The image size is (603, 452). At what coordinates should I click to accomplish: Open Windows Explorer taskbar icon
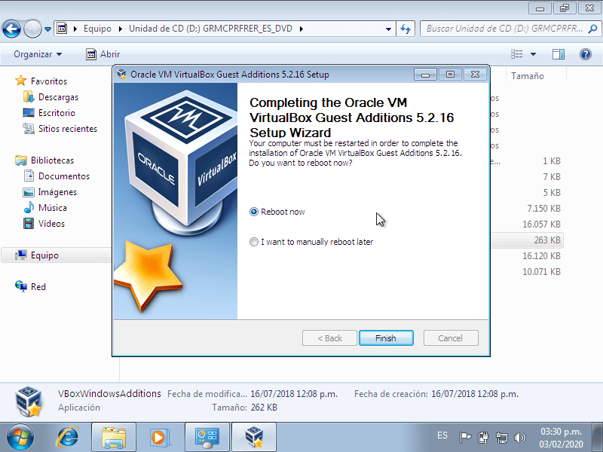click(114, 436)
